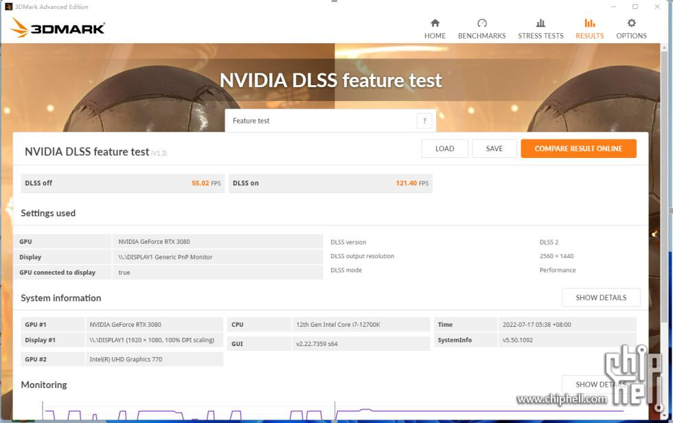Switch to BENCHMARKS menu label
The width and height of the screenshot is (673, 423).
481,36
